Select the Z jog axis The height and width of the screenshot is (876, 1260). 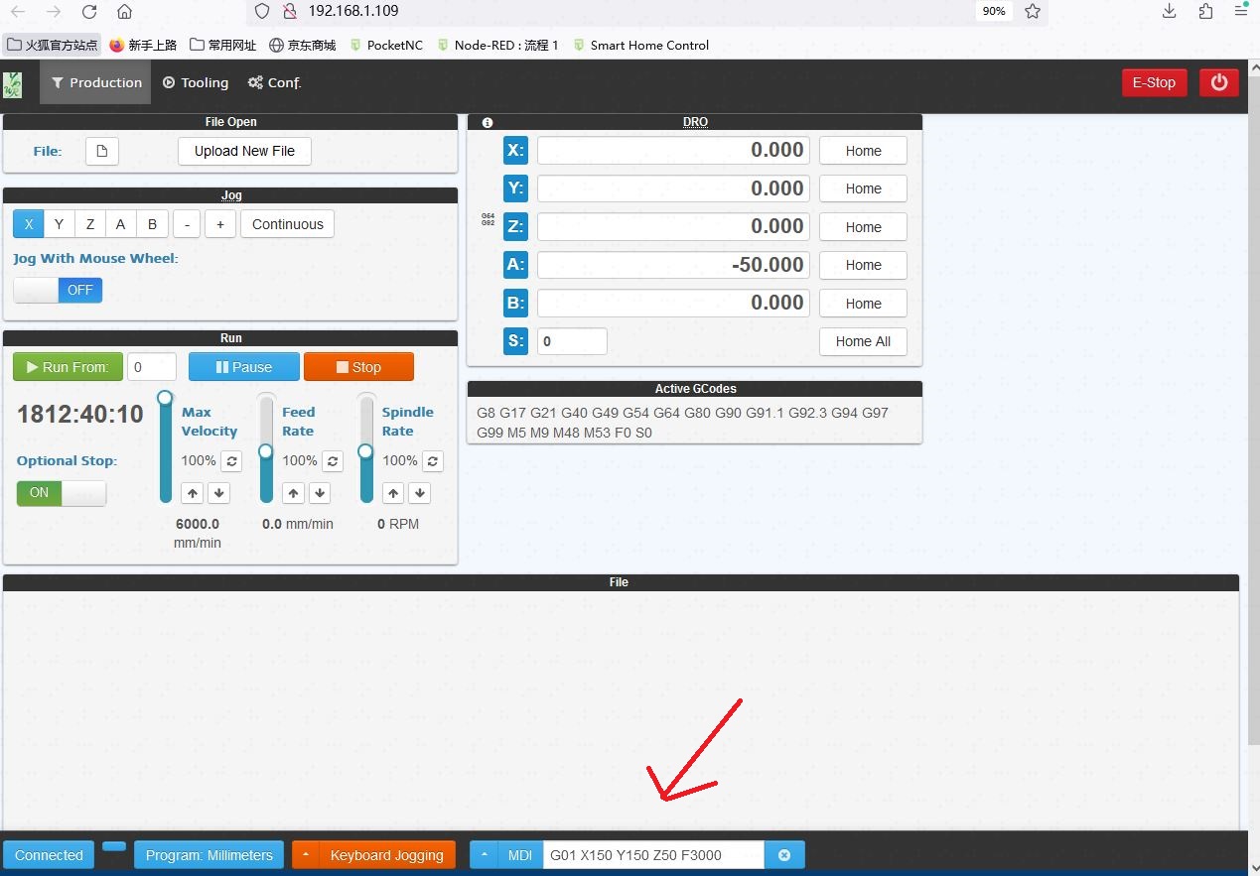(90, 224)
